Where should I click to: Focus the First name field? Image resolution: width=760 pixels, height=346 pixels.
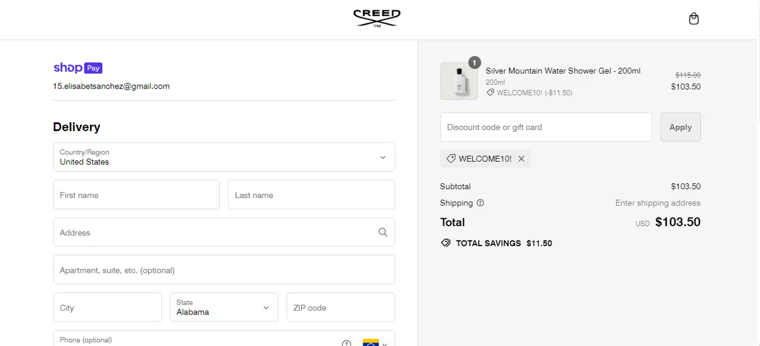[136, 195]
